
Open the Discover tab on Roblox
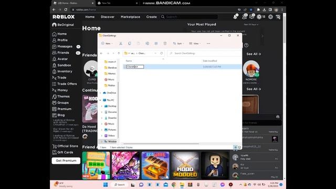(107, 17)
